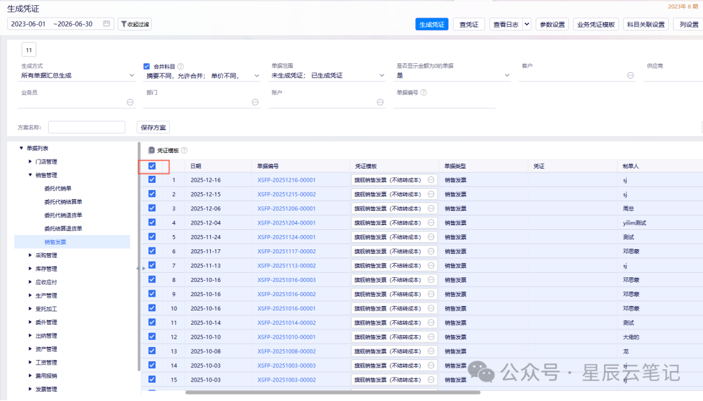Click the vertical scrollbar of the document tree
Screen dimensions: 703x401
coord(139,256)
